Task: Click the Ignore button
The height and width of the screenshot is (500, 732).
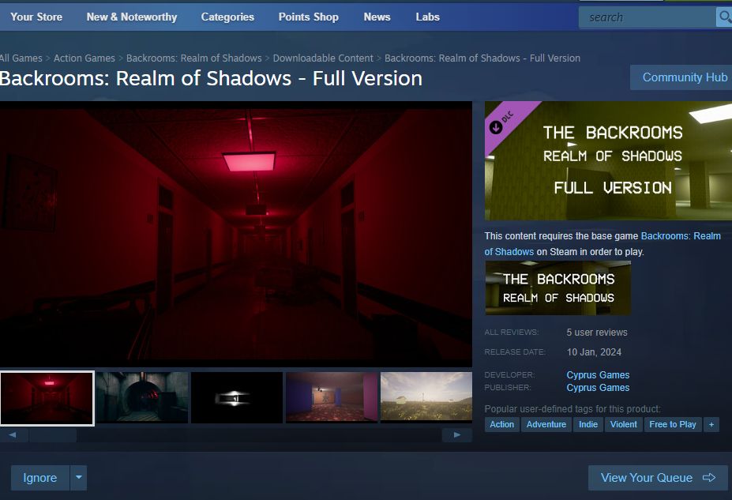Action: pos(40,478)
